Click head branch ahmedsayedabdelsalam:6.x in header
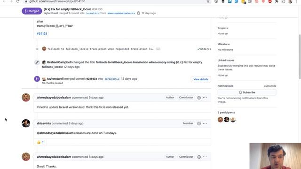301x169 pixels. [x=121, y=13]
